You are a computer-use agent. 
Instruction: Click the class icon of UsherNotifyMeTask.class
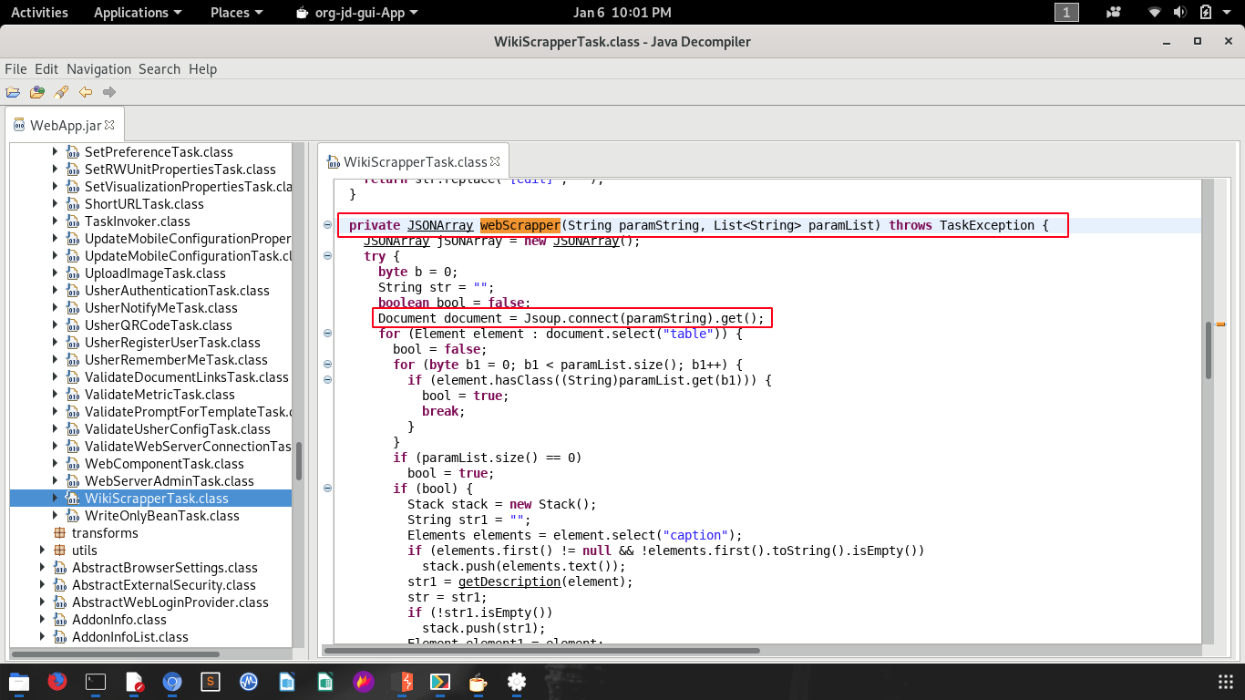pyautogui.click(x=73, y=308)
